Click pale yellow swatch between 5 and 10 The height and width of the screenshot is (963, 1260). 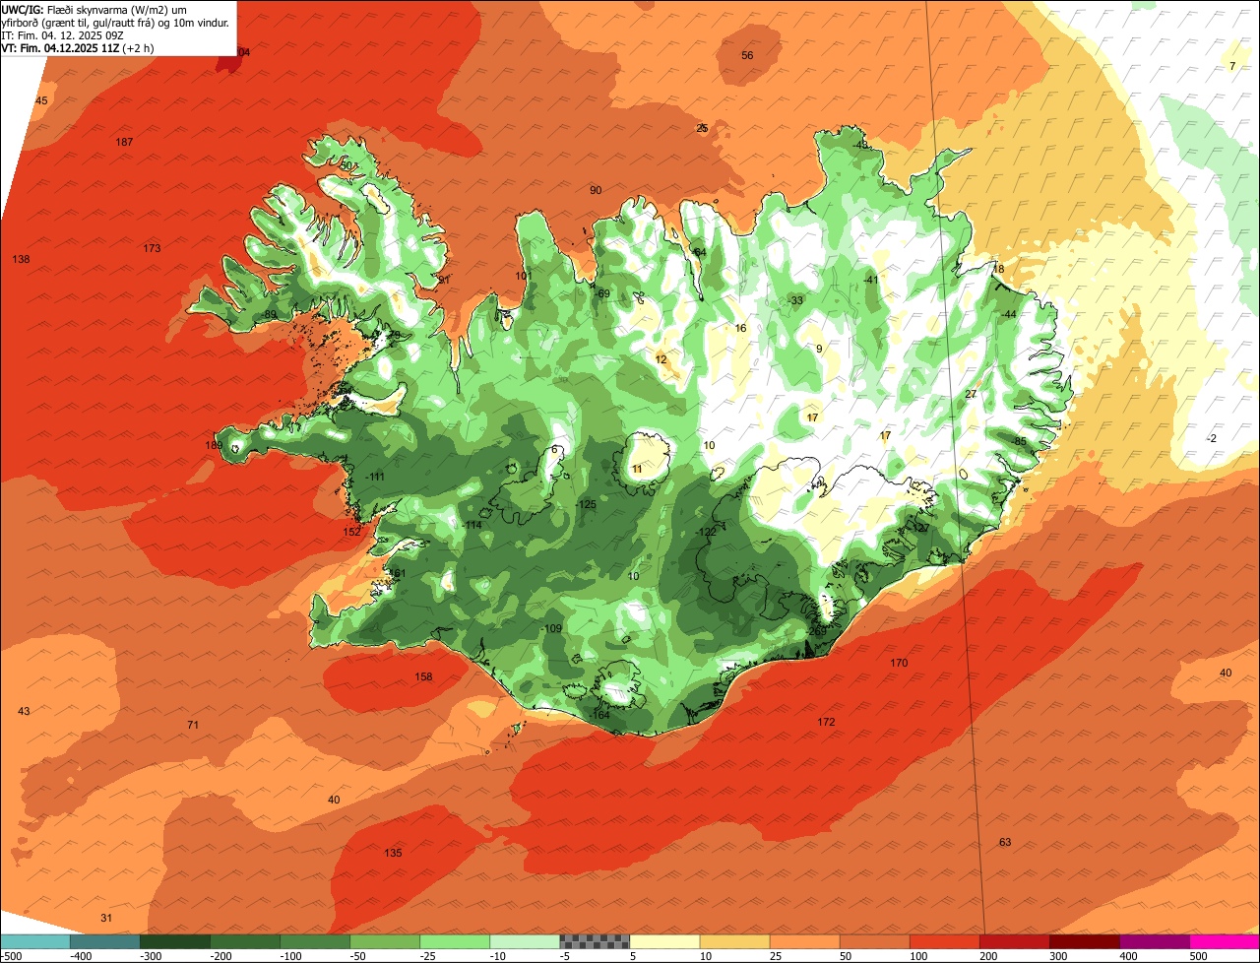664,941
